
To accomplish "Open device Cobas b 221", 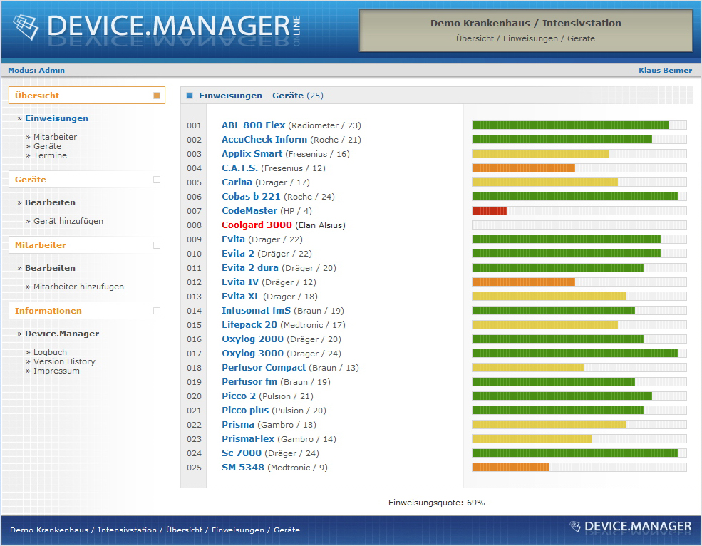I will click(x=251, y=197).
